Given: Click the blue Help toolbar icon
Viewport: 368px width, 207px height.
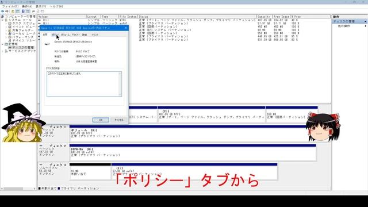Looking at the screenshot, I should tap(23, 11).
